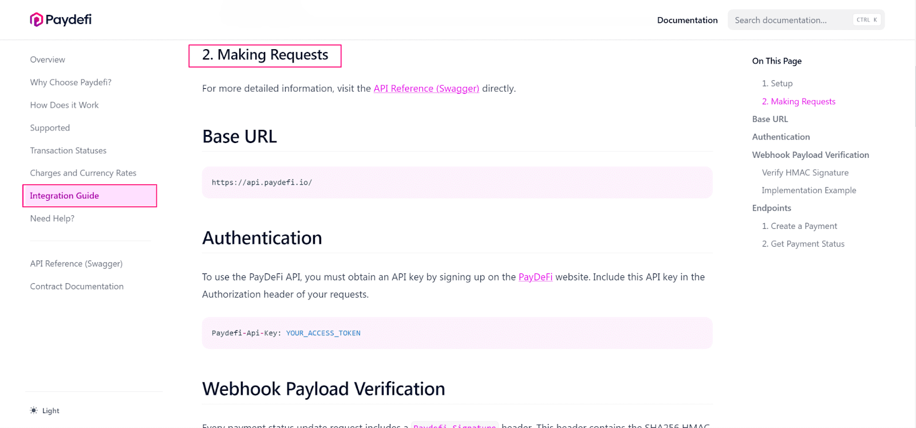Toggle the Light theme sun icon
Image resolution: width=916 pixels, height=428 pixels.
[34, 410]
